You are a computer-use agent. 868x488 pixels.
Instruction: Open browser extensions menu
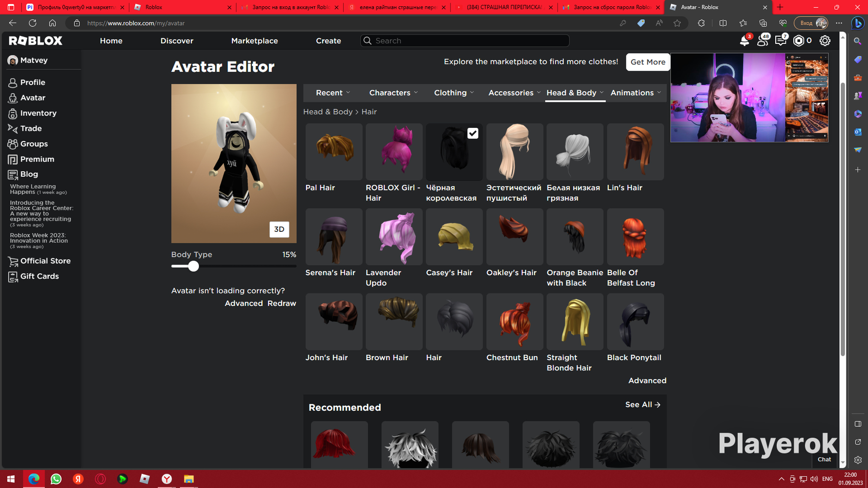coord(701,23)
